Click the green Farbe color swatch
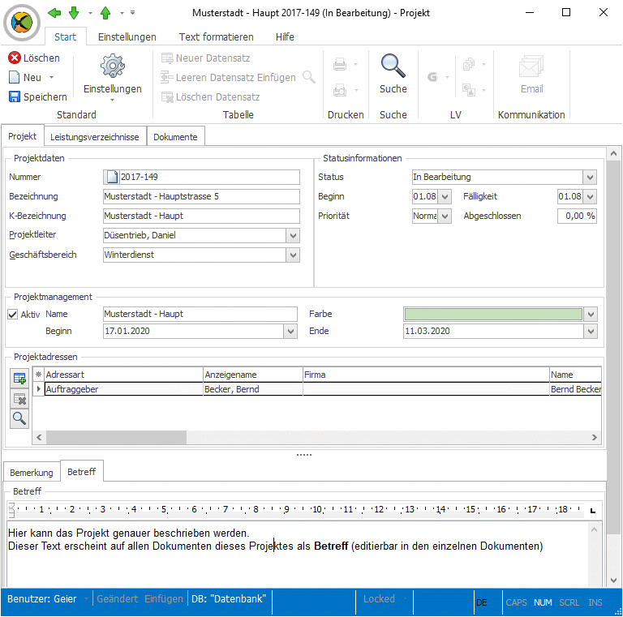The width and height of the screenshot is (623, 617). click(x=493, y=314)
